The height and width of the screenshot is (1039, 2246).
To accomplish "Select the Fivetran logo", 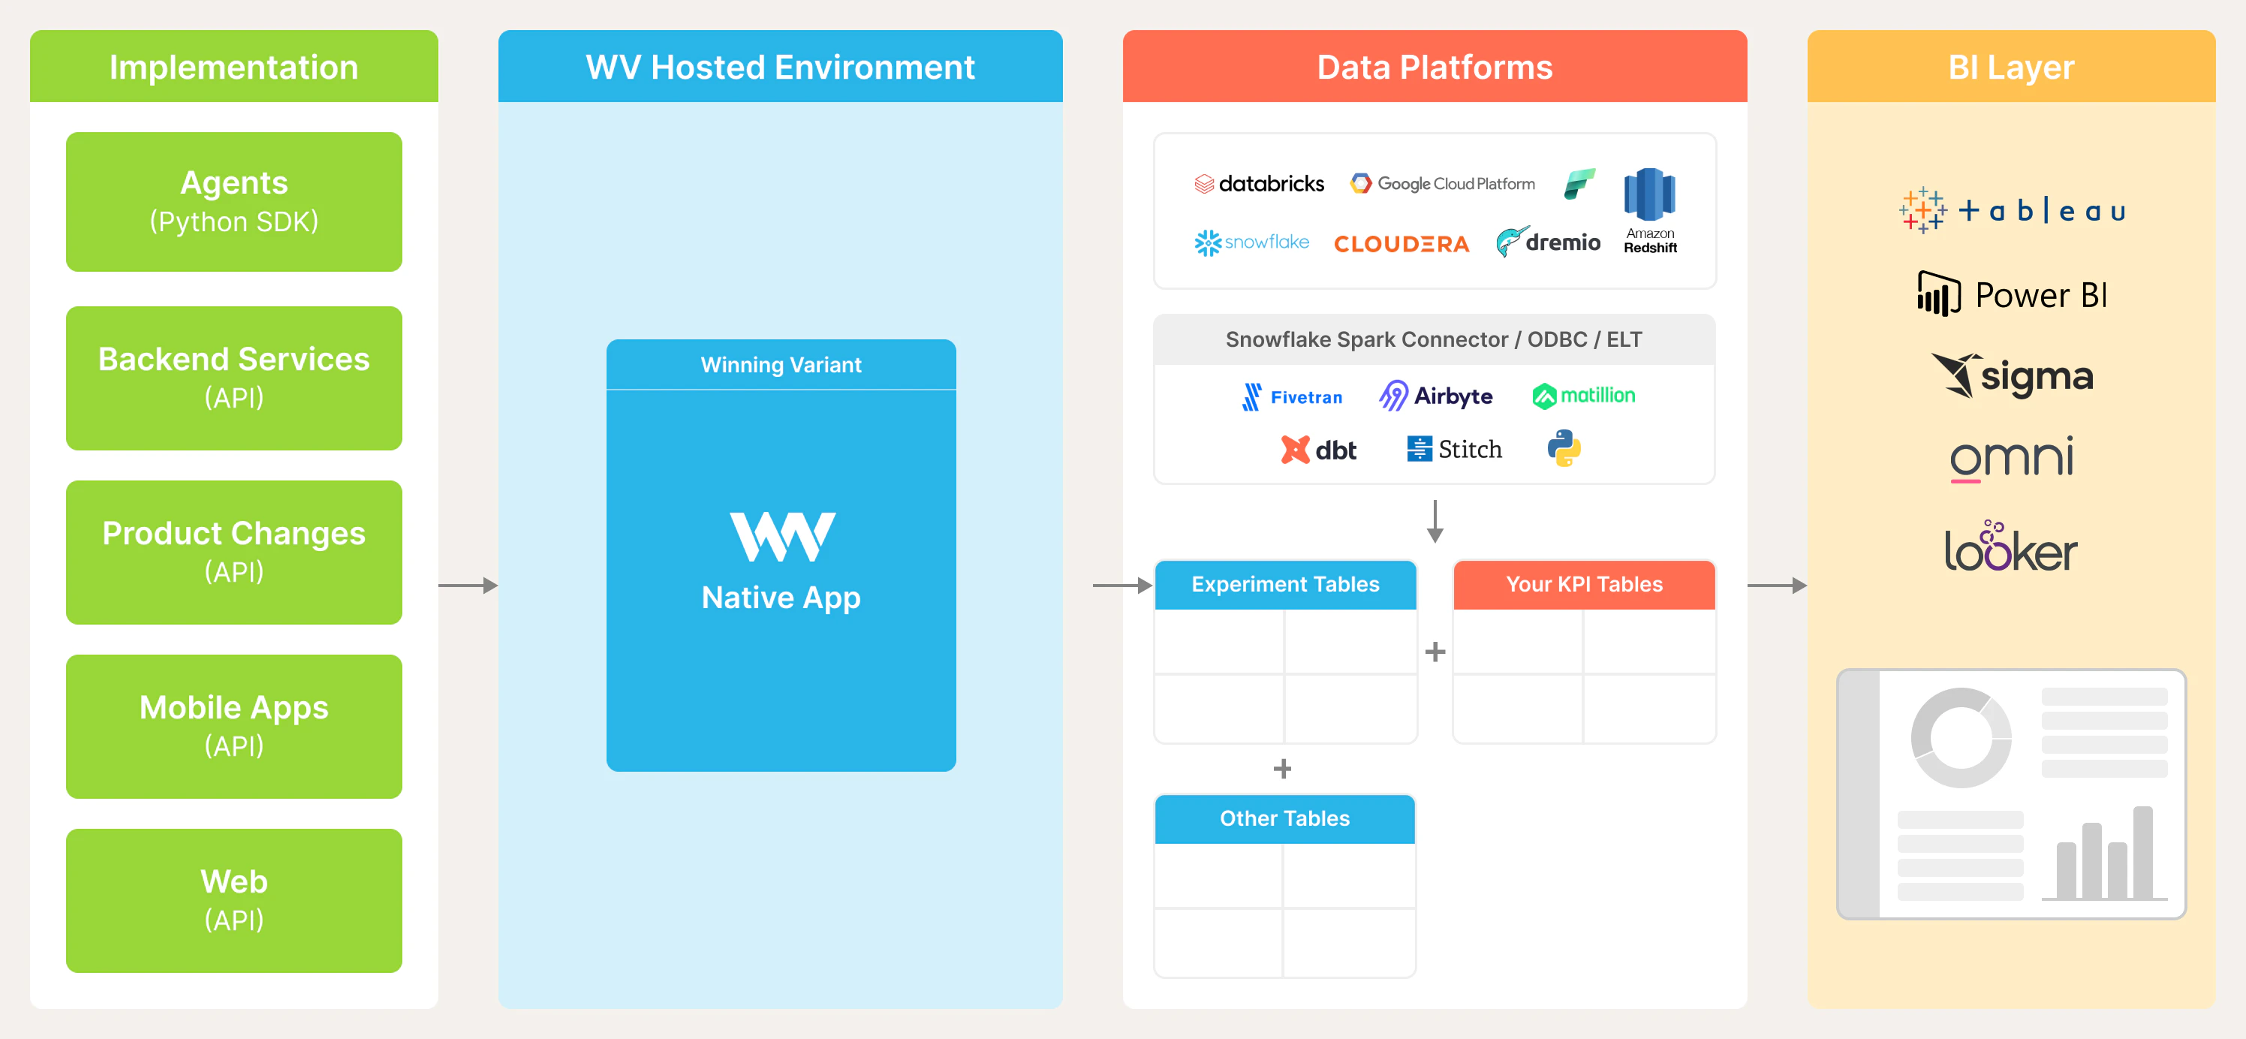I will [1292, 396].
